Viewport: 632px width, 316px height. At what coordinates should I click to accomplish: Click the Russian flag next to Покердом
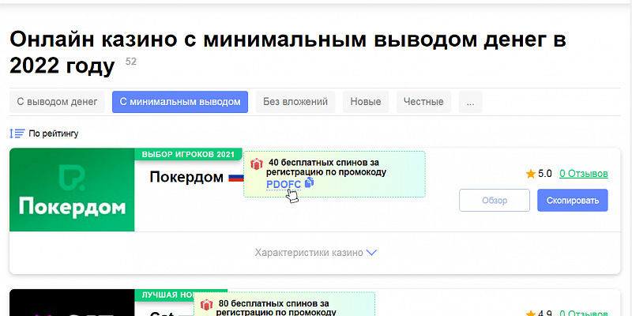[235, 178]
